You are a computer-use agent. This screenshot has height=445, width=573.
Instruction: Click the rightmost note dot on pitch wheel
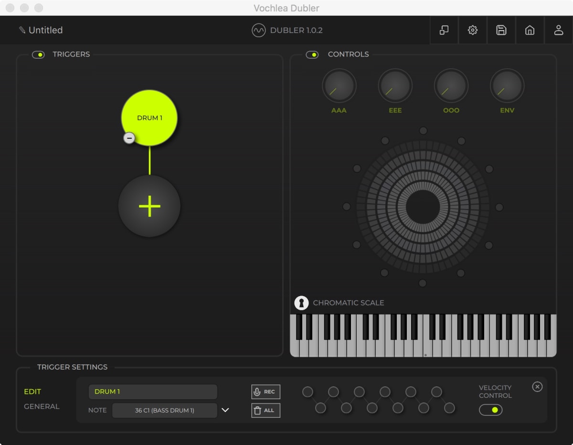coord(499,207)
